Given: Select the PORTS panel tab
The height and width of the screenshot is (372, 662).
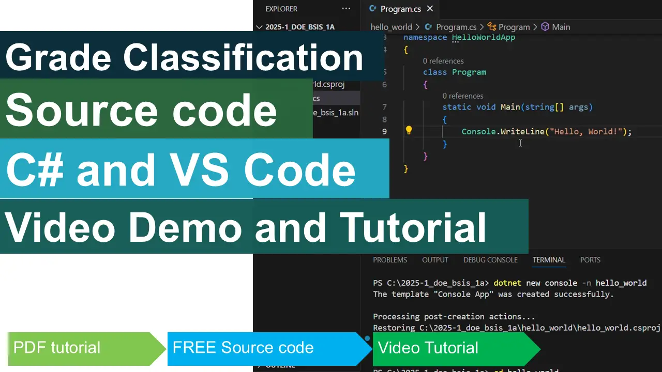Looking at the screenshot, I should (590, 260).
